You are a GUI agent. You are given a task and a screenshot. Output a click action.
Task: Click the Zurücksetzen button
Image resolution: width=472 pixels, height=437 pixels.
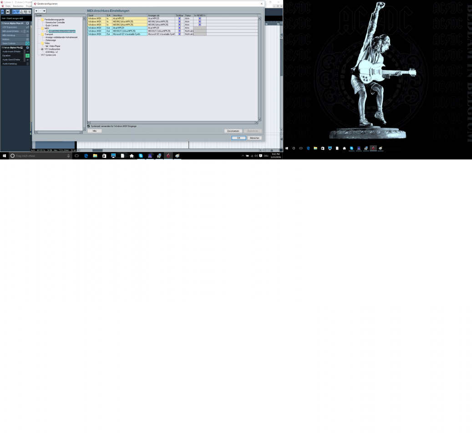(233, 131)
